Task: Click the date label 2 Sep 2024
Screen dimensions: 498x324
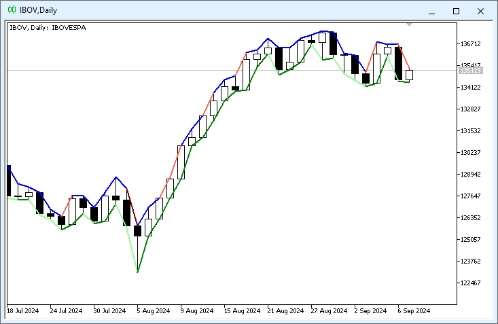Action: pos(370,310)
